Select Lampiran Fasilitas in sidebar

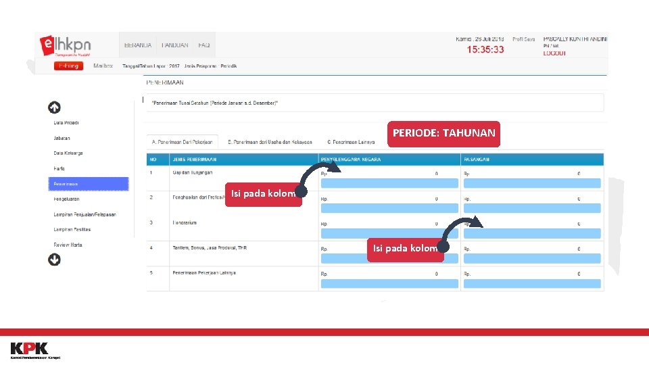click(x=72, y=229)
